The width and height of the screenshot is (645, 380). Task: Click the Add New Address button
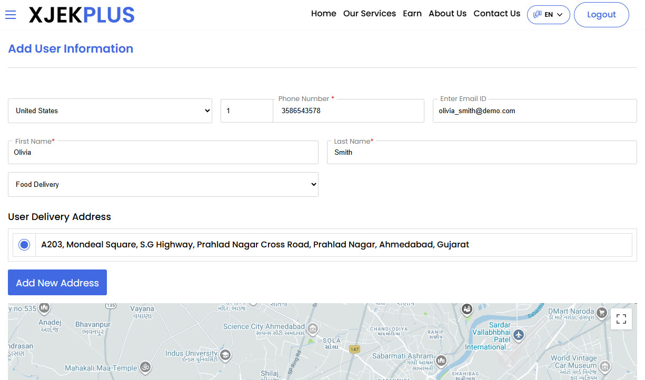tap(57, 282)
